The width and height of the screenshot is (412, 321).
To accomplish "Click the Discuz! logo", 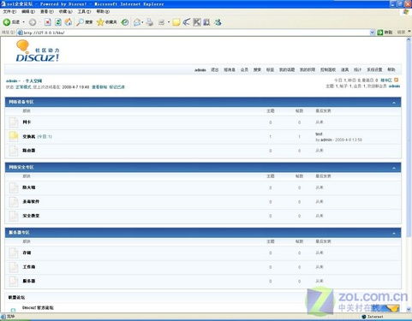I will click(38, 51).
